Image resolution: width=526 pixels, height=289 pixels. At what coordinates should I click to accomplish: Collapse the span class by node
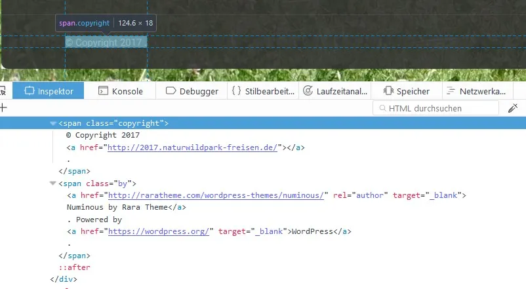click(52, 183)
